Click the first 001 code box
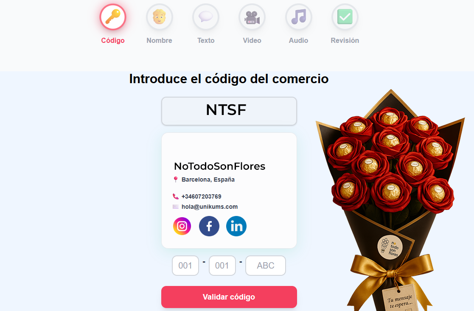Screen dimensions: 474x311 point(185,265)
